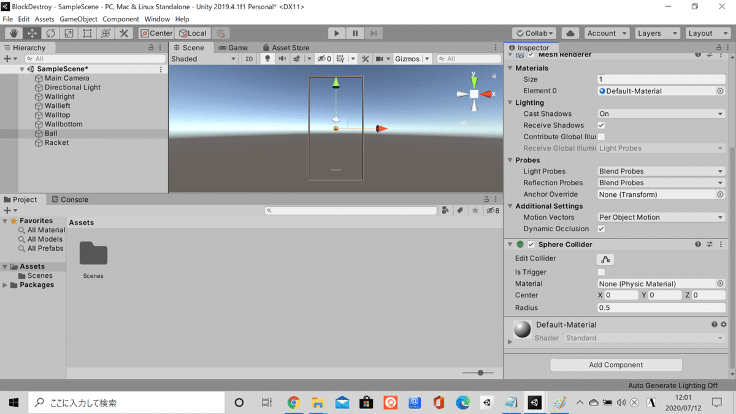The image size is (736, 414).
Task: Select the combined Transform tool
Action: [x=105, y=33]
